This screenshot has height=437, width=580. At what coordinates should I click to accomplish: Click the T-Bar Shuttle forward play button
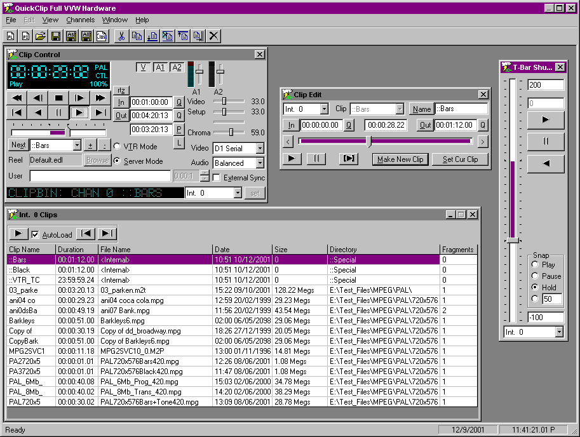pos(546,119)
